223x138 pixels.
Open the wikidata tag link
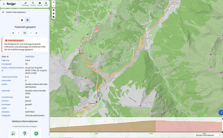(5, 112)
